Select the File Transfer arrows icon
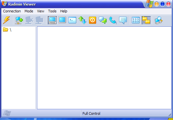The height and width of the screenshot is (120, 173). [x=82, y=20]
